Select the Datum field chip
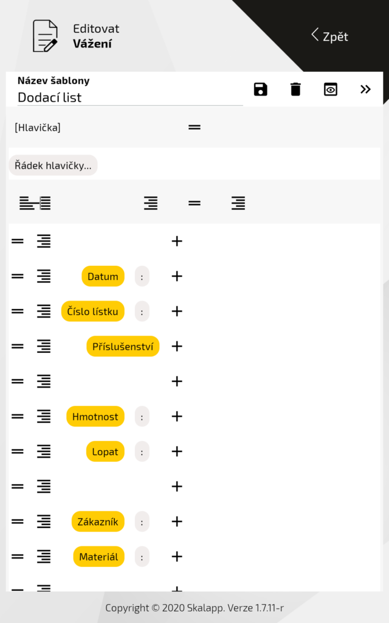 [103, 276]
